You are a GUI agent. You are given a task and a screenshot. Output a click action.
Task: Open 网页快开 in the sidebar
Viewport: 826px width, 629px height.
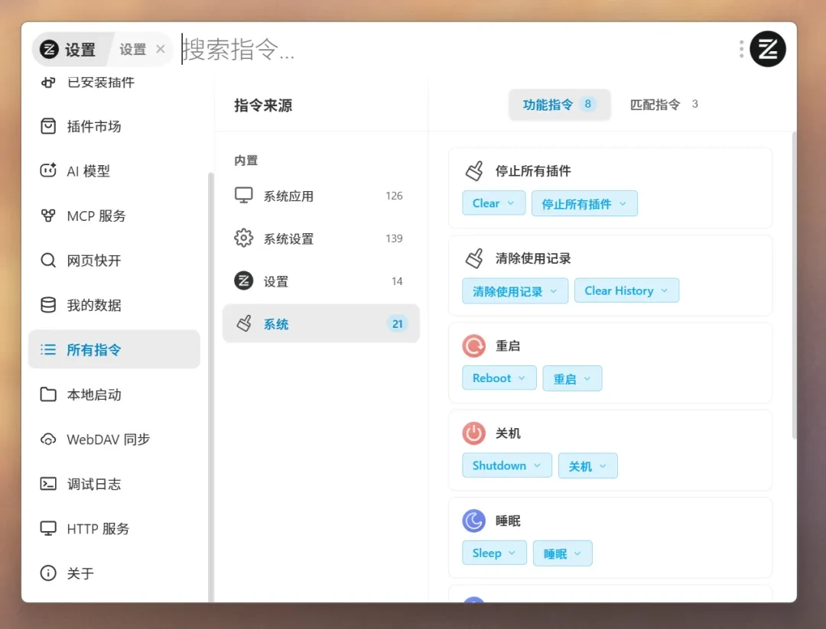114,260
